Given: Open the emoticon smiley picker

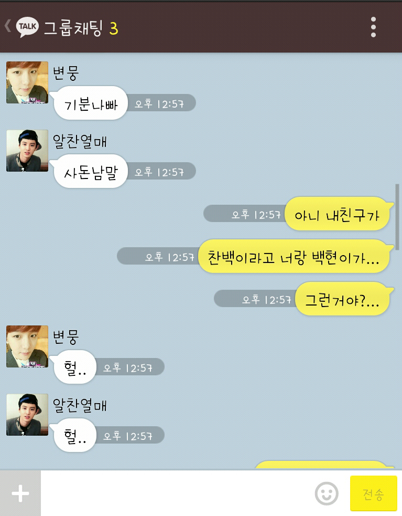Looking at the screenshot, I should pyautogui.click(x=327, y=493).
